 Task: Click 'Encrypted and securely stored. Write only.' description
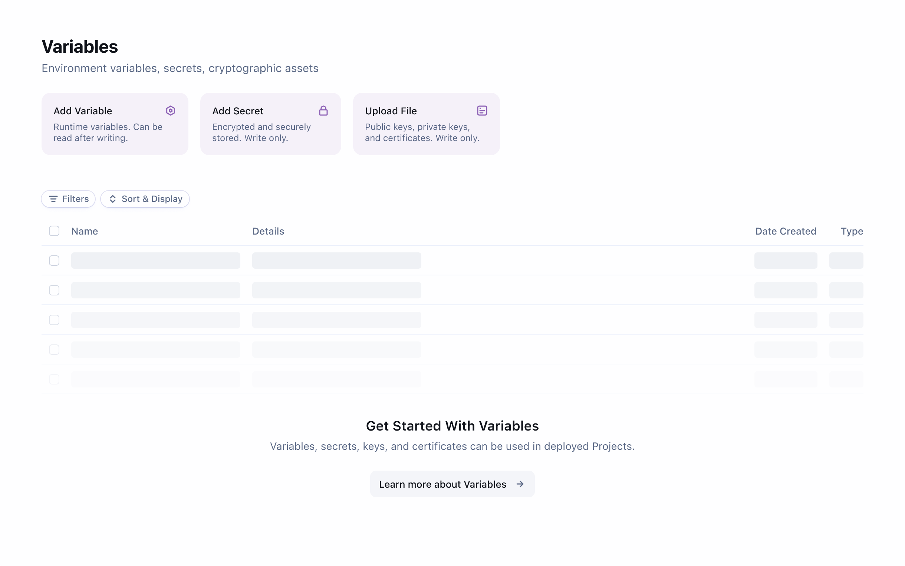tap(261, 132)
